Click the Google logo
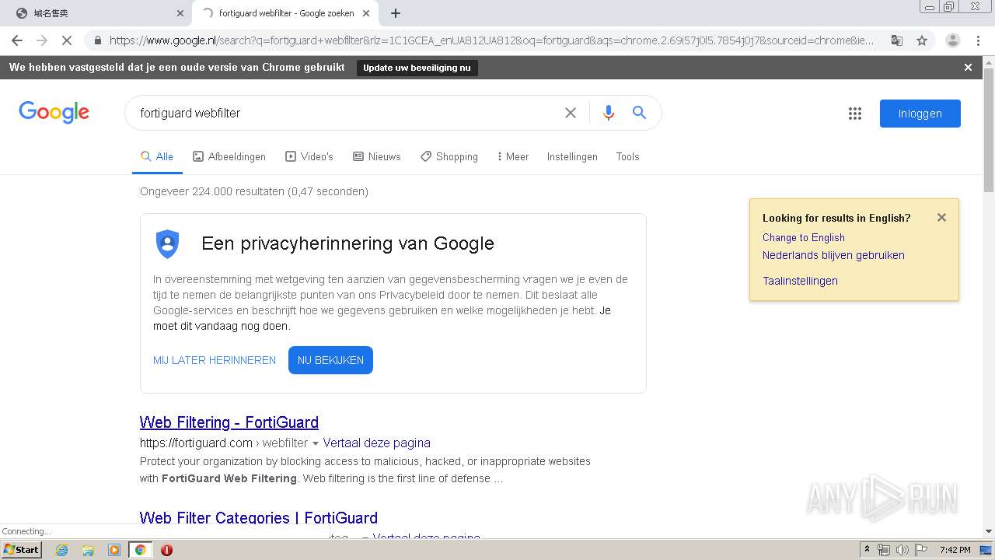 point(54,113)
